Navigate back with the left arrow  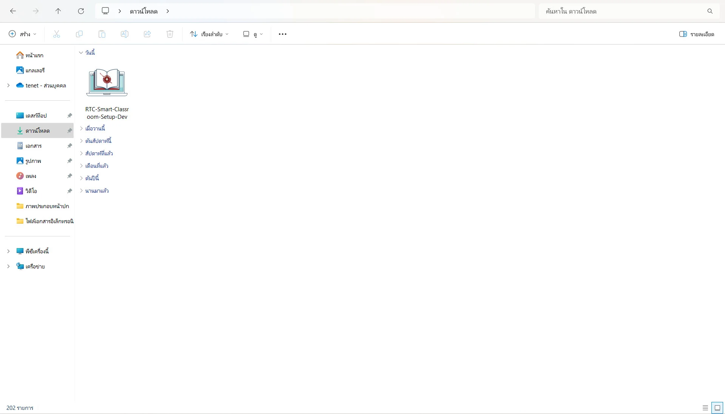(x=13, y=11)
